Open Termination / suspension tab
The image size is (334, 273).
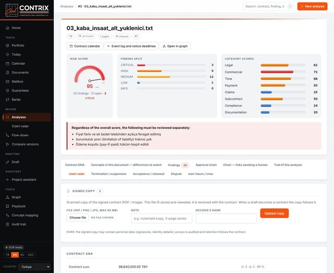[x=109, y=174]
